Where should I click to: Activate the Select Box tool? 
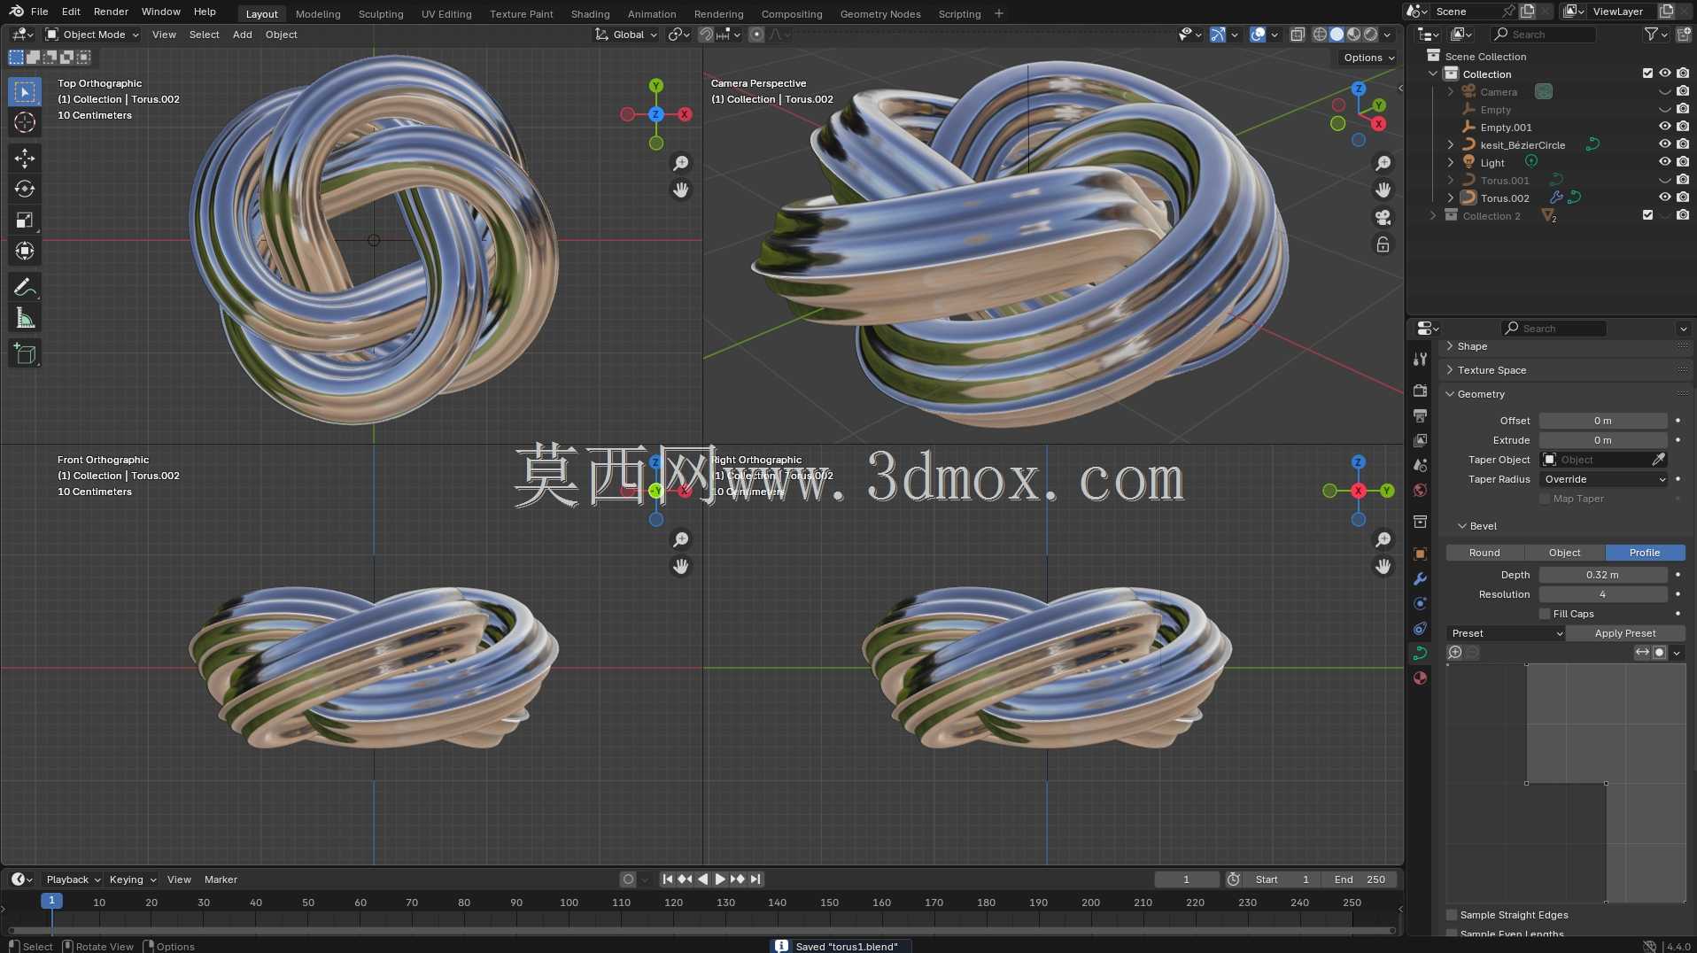[25, 91]
